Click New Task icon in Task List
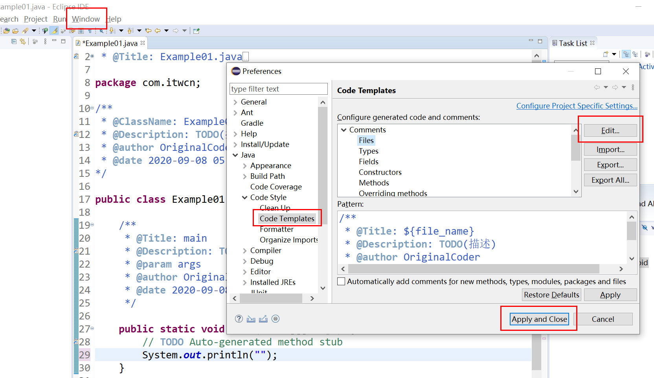 [606, 54]
